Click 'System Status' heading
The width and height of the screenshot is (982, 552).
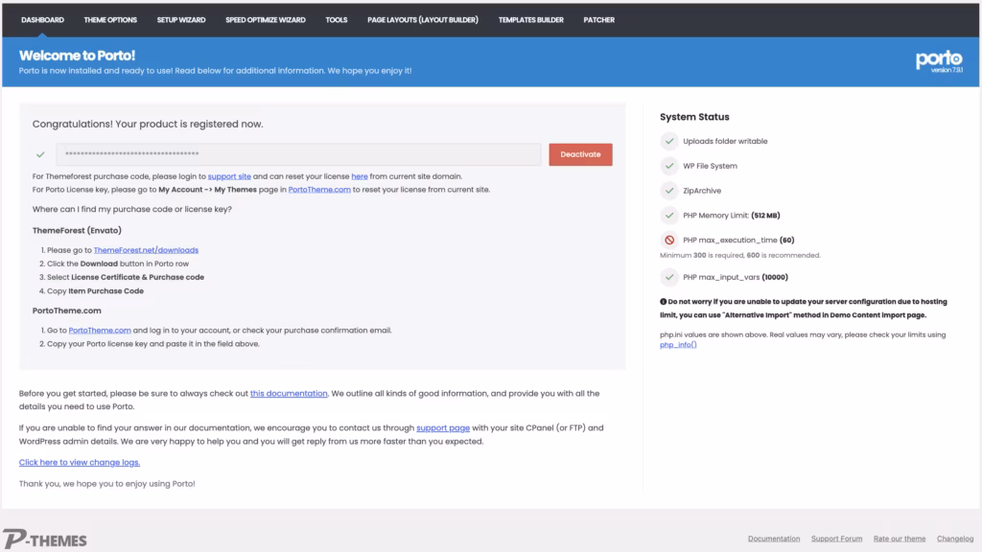point(694,117)
